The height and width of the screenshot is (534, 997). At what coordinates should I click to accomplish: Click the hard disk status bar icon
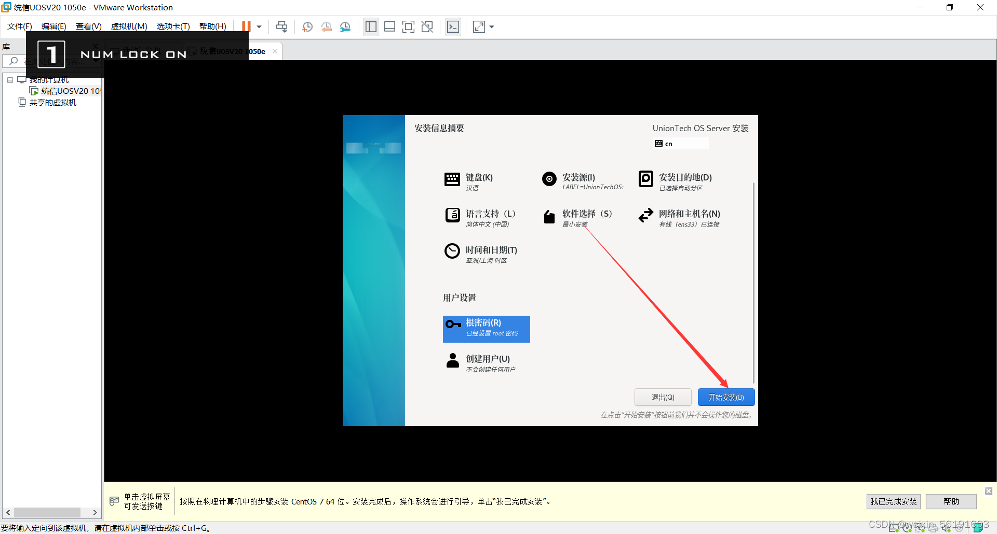[x=894, y=528]
